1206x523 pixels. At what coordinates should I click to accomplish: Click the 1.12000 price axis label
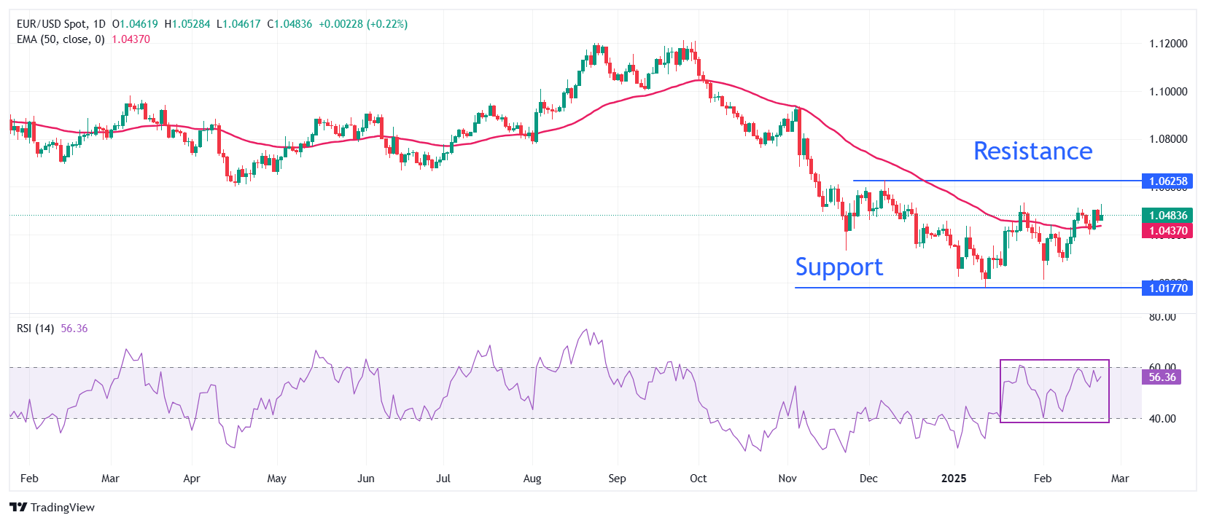pos(1168,44)
